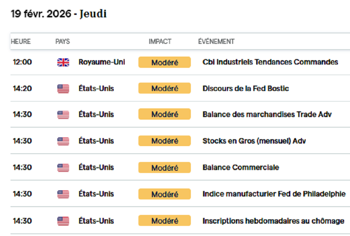The image size is (350, 236).
Task: Select the Modéré badge for Royaume-Uni
Action: coord(165,62)
